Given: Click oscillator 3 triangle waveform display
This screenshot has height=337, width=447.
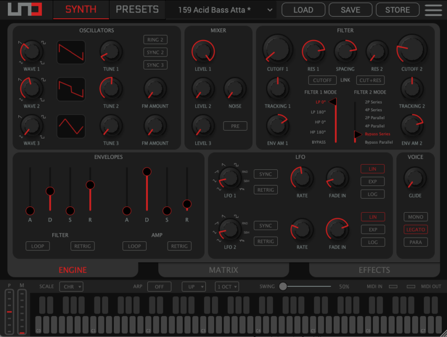Looking at the screenshot, I should click(x=71, y=126).
